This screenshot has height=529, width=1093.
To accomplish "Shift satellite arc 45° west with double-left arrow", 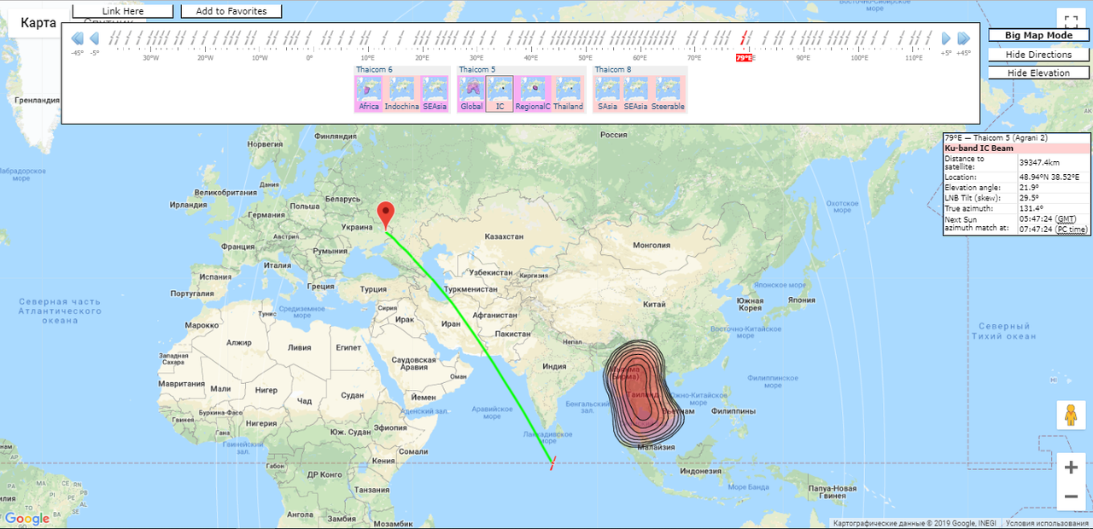I will 77,38.
